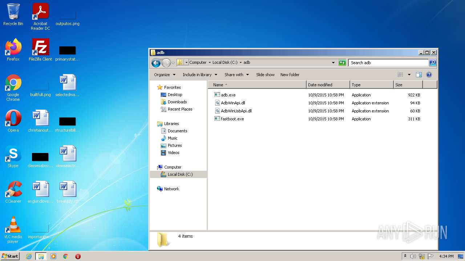
Task: Expand the Local Disk (C:) breadcrumb arrow
Action: click(x=240, y=62)
